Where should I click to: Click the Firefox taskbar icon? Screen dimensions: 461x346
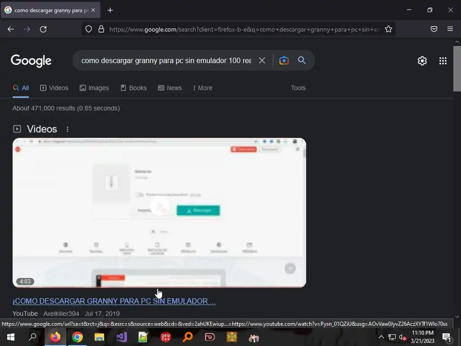tap(55, 337)
